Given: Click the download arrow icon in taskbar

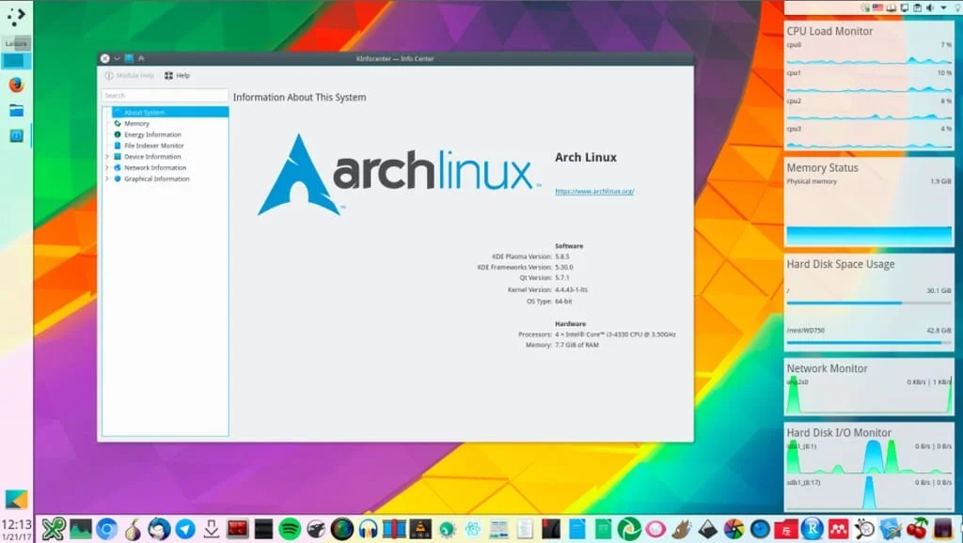Looking at the screenshot, I should tap(212, 529).
